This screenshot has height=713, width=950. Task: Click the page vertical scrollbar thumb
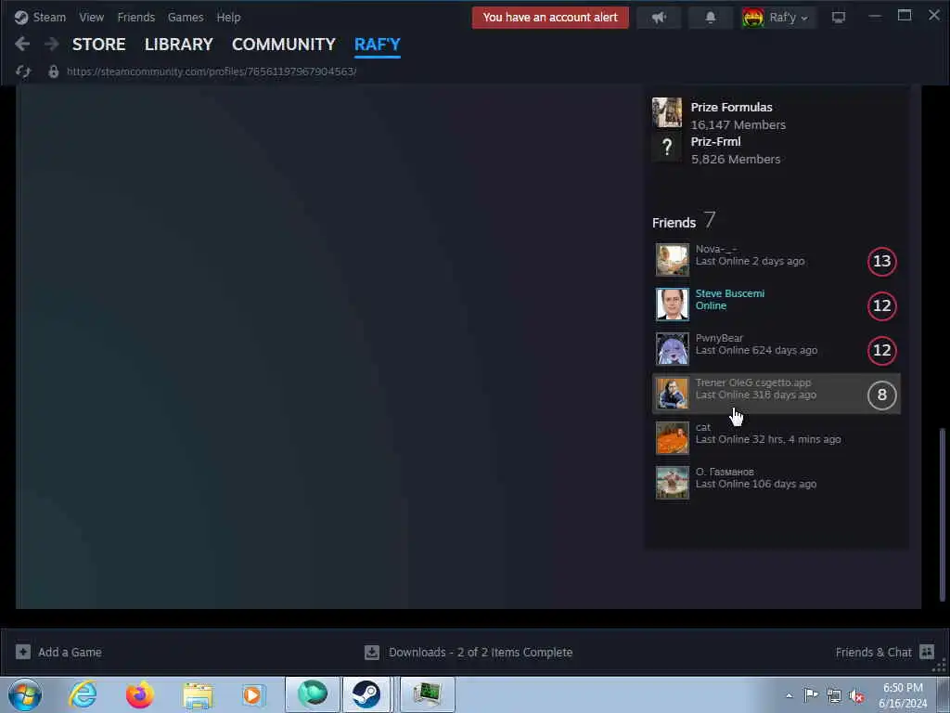coord(942,512)
